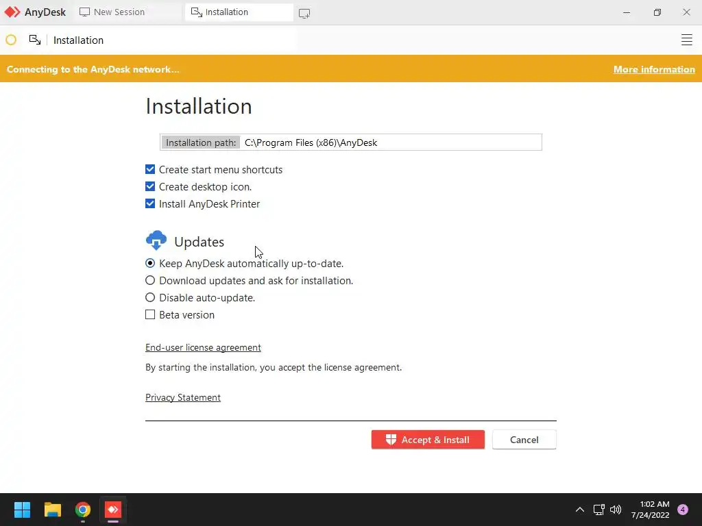The width and height of the screenshot is (702, 526).
Task: Click the AnyDesk taskbar icon
Action: coord(113,510)
